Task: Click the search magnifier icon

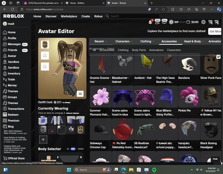Action: point(107,16)
